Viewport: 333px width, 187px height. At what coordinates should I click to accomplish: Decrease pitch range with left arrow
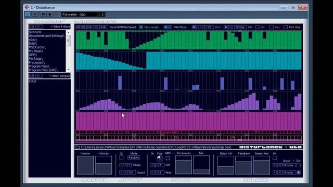(x=198, y=27)
